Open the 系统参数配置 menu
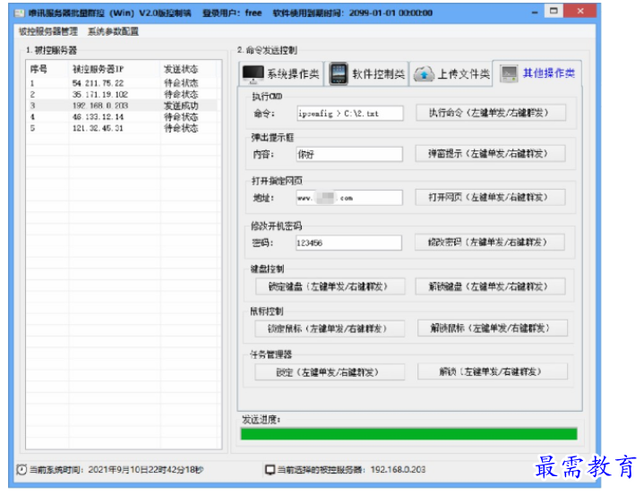This screenshot has width=644, height=495. pos(113,31)
